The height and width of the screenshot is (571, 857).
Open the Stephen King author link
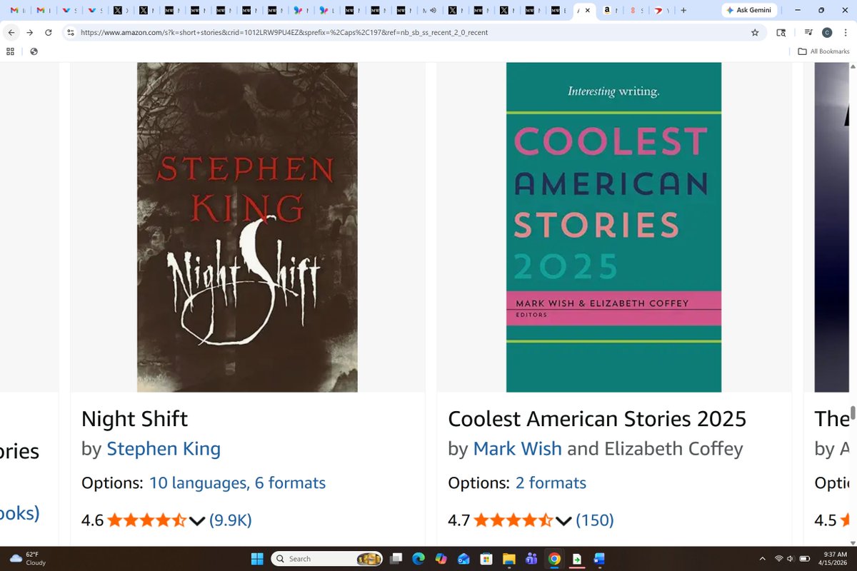coord(164,449)
